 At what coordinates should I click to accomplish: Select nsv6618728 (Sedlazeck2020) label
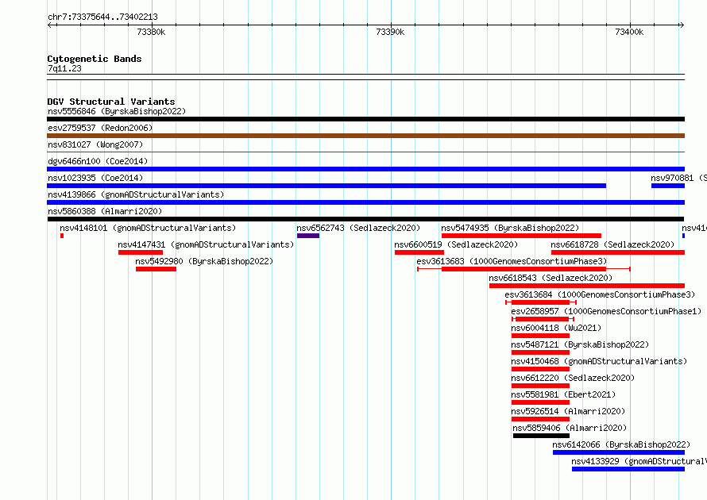point(612,244)
